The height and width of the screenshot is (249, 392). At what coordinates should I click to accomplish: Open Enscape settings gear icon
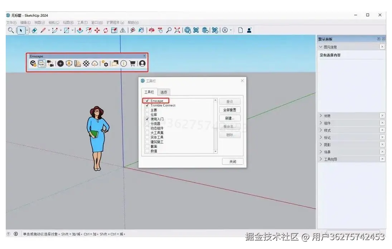[x=106, y=63]
